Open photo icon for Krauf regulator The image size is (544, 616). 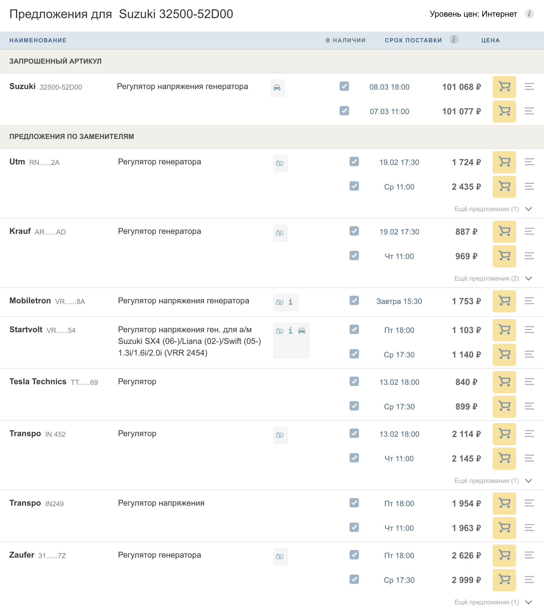click(280, 233)
